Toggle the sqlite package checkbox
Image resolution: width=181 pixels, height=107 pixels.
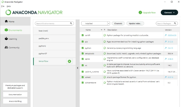[x=83, y=59]
